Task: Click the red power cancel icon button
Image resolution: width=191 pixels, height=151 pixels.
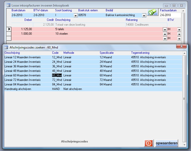Action: point(149,143)
